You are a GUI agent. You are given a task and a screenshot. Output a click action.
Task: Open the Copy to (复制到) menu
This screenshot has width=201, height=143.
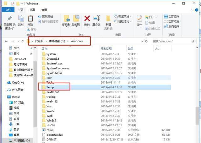76,21
